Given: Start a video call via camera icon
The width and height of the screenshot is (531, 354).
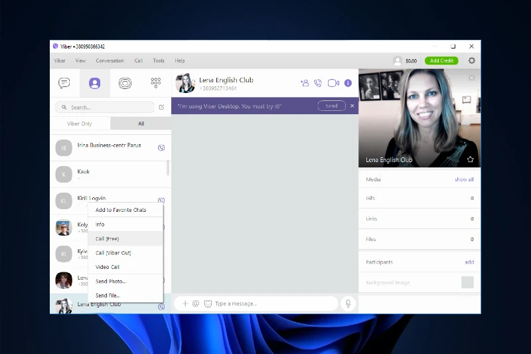Looking at the screenshot, I should pyautogui.click(x=333, y=83).
